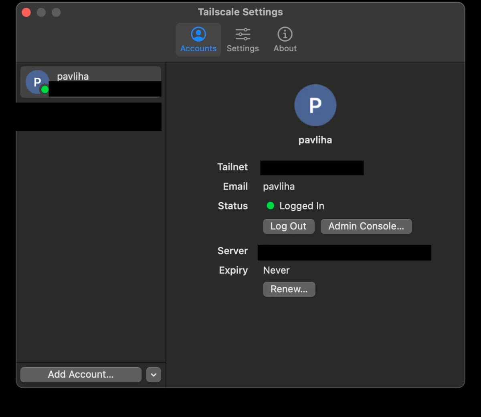Click the pavliha name under the avatar

[315, 140]
